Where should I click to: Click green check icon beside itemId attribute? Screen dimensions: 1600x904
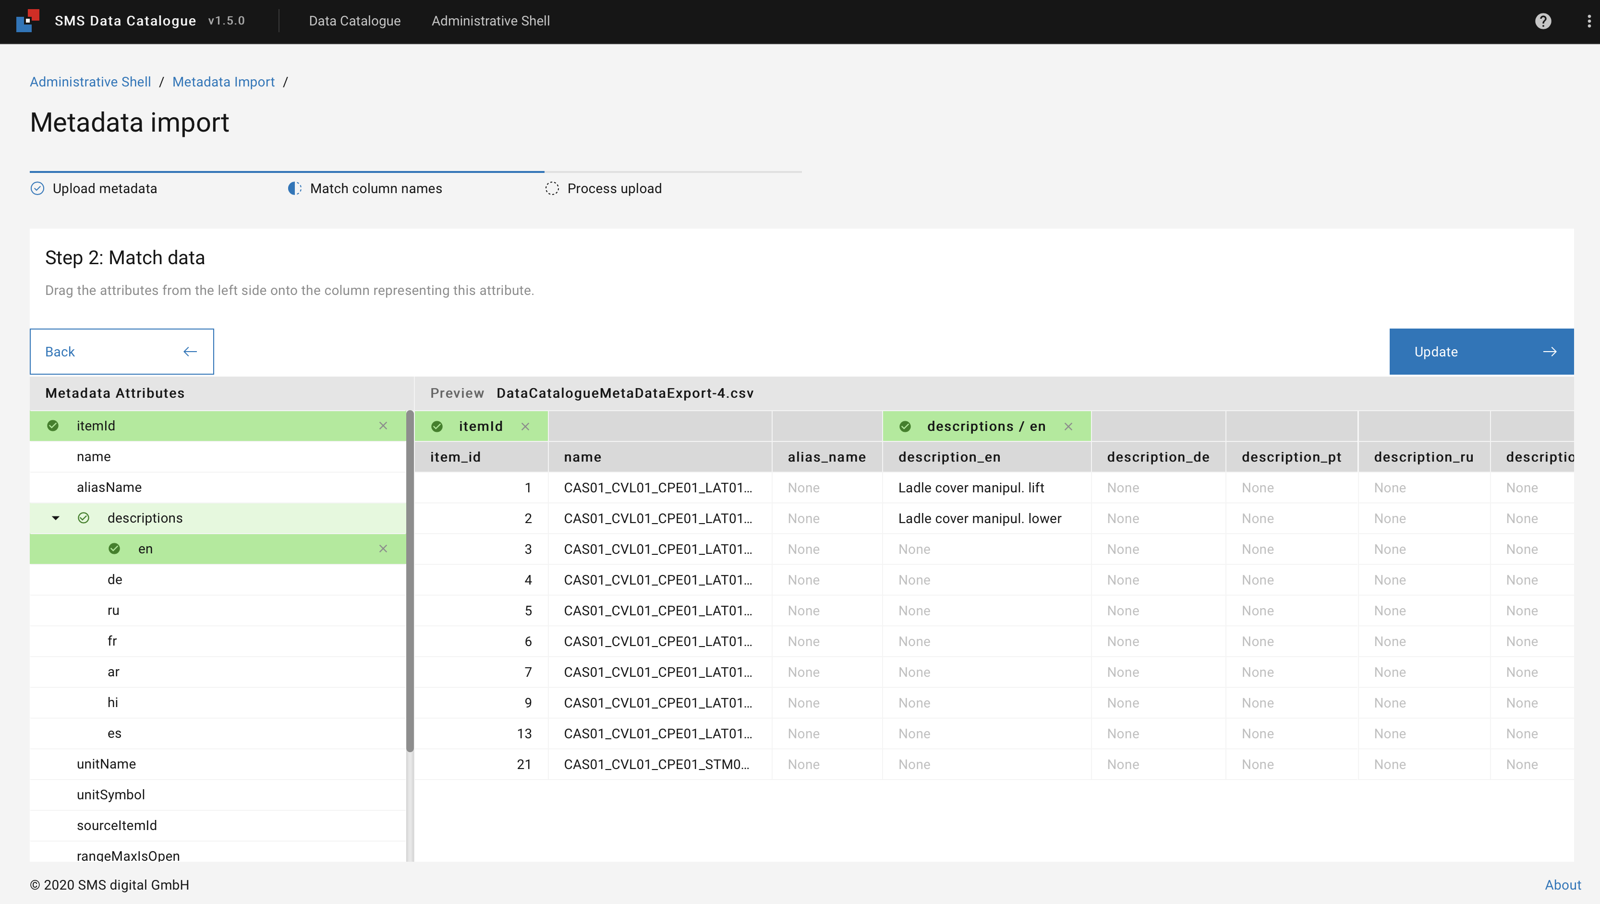53,426
